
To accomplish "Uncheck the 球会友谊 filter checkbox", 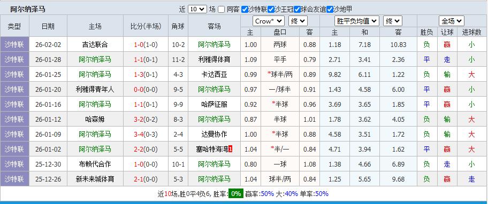I will point(297,9).
